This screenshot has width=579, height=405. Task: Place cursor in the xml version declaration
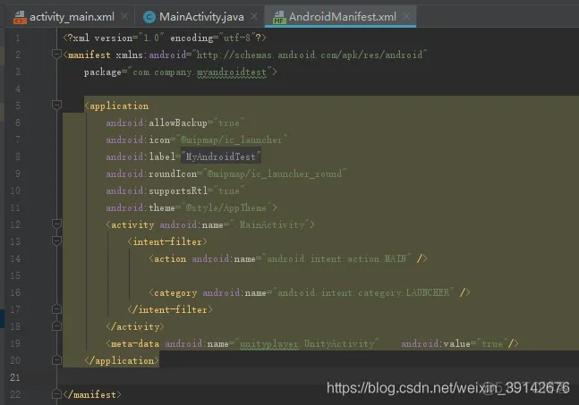point(165,38)
